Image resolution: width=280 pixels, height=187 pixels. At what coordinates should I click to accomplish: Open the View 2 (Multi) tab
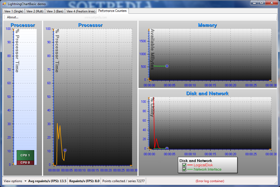tap(35, 11)
